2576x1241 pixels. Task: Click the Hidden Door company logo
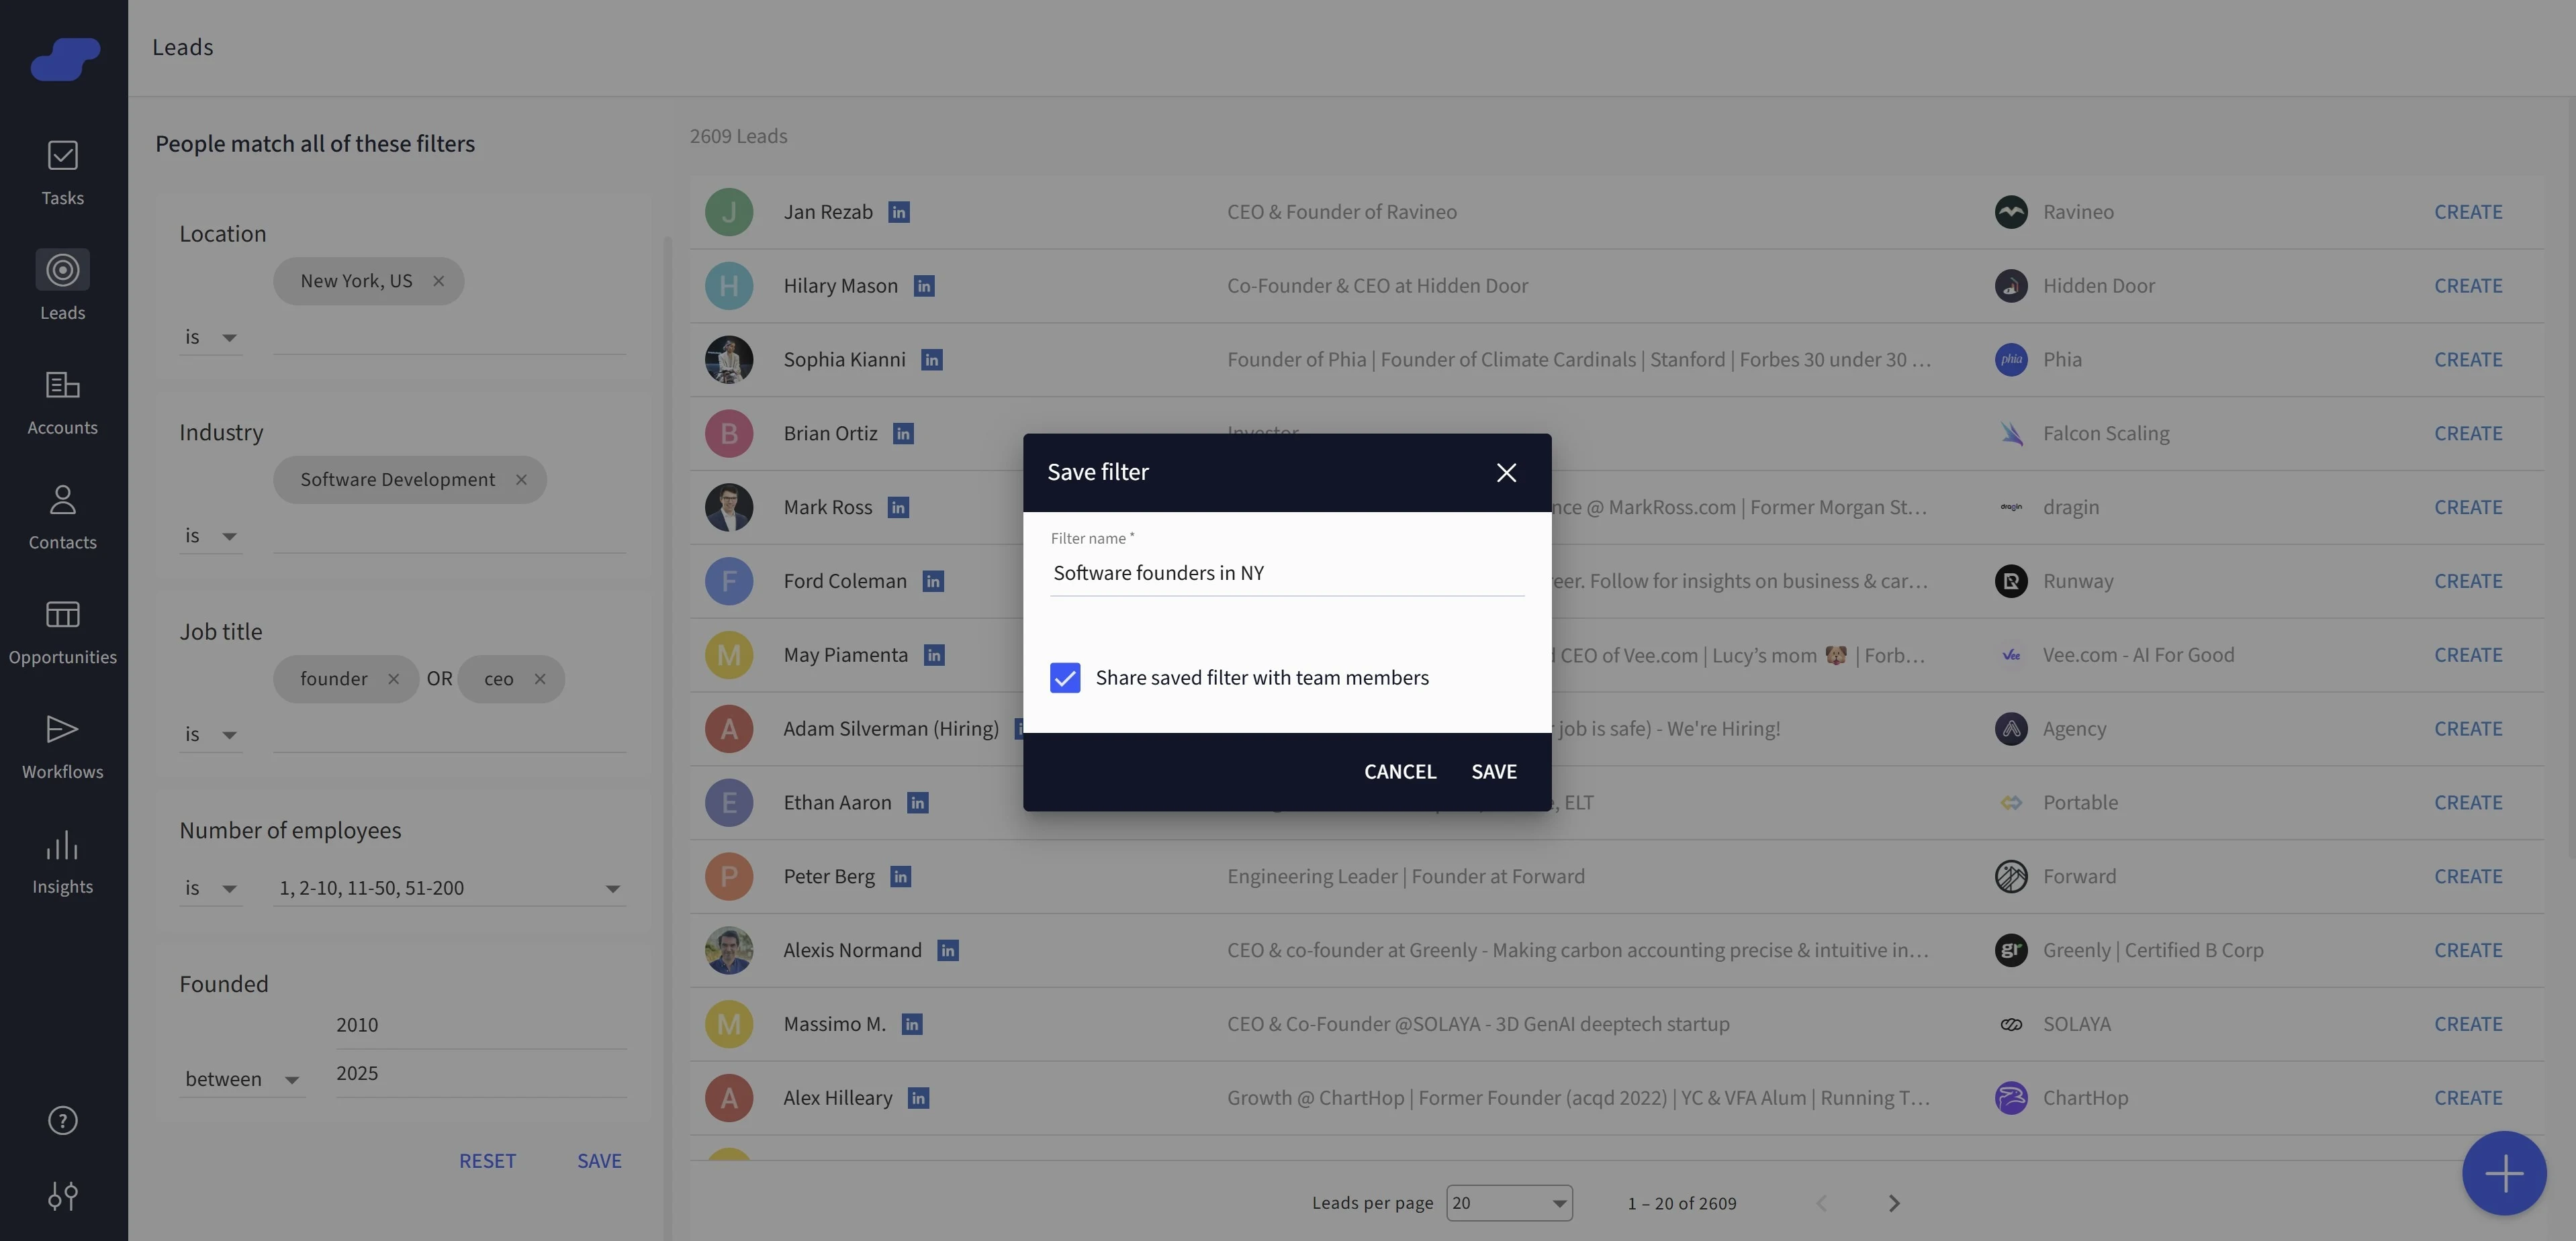2011,286
